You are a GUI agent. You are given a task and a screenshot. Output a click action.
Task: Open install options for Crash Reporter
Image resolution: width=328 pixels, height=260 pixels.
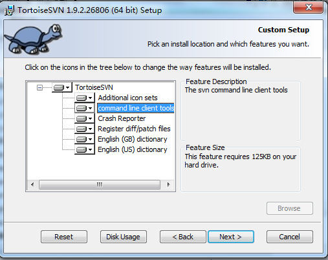(x=84, y=118)
